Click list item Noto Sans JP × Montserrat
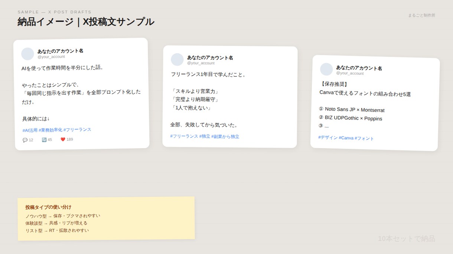The height and width of the screenshot is (254, 453). point(352,110)
